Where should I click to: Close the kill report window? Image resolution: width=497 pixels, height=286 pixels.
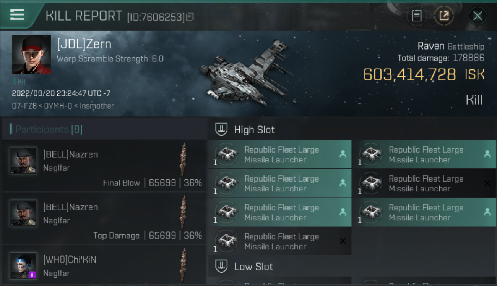[x=478, y=16]
